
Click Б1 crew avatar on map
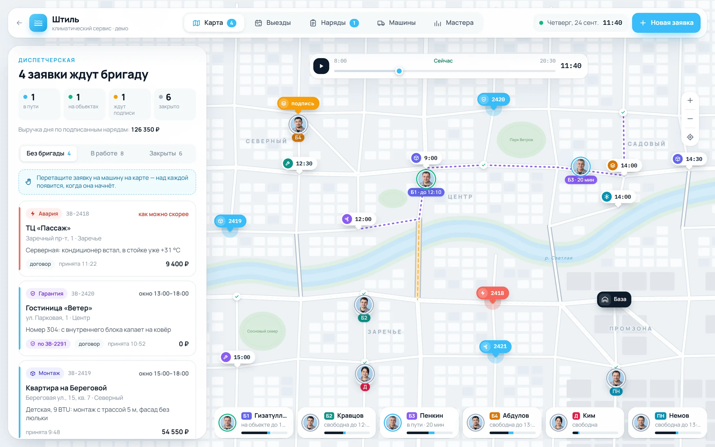coord(426,179)
